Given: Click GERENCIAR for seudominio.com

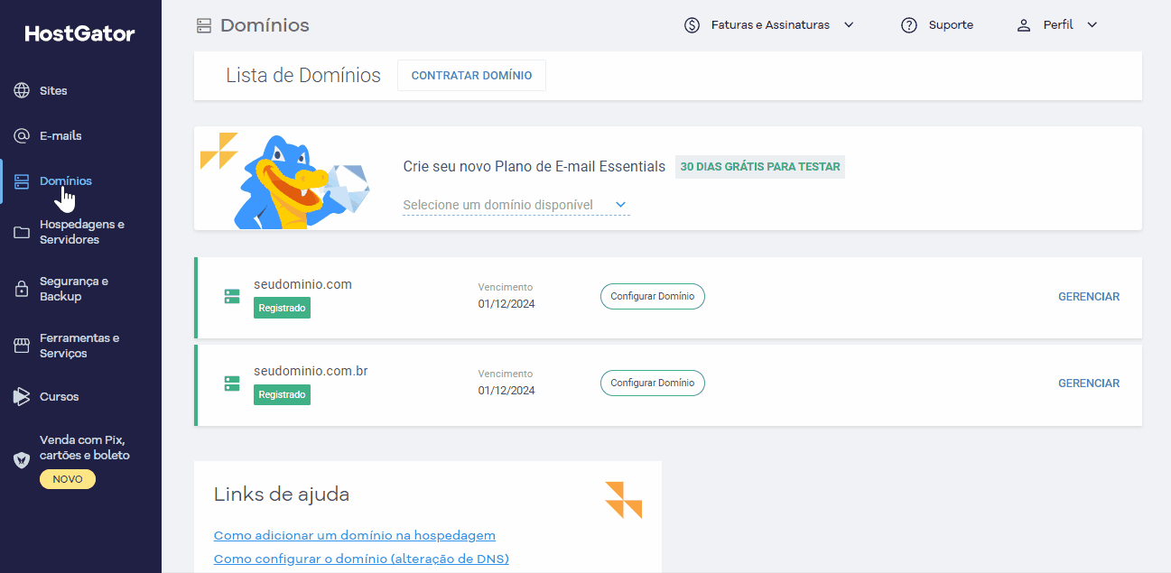Looking at the screenshot, I should pyautogui.click(x=1089, y=297).
